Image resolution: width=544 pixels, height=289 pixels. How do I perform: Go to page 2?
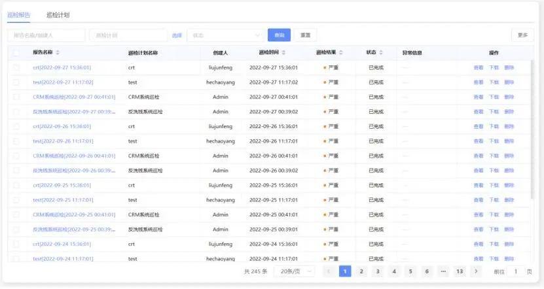(361, 271)
